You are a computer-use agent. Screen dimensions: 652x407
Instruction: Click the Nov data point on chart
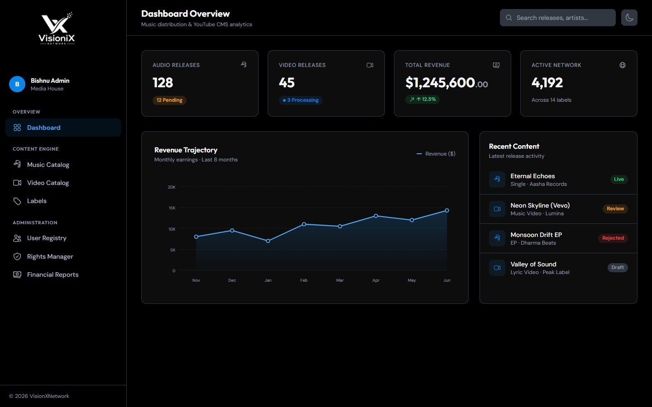[196, 237]
